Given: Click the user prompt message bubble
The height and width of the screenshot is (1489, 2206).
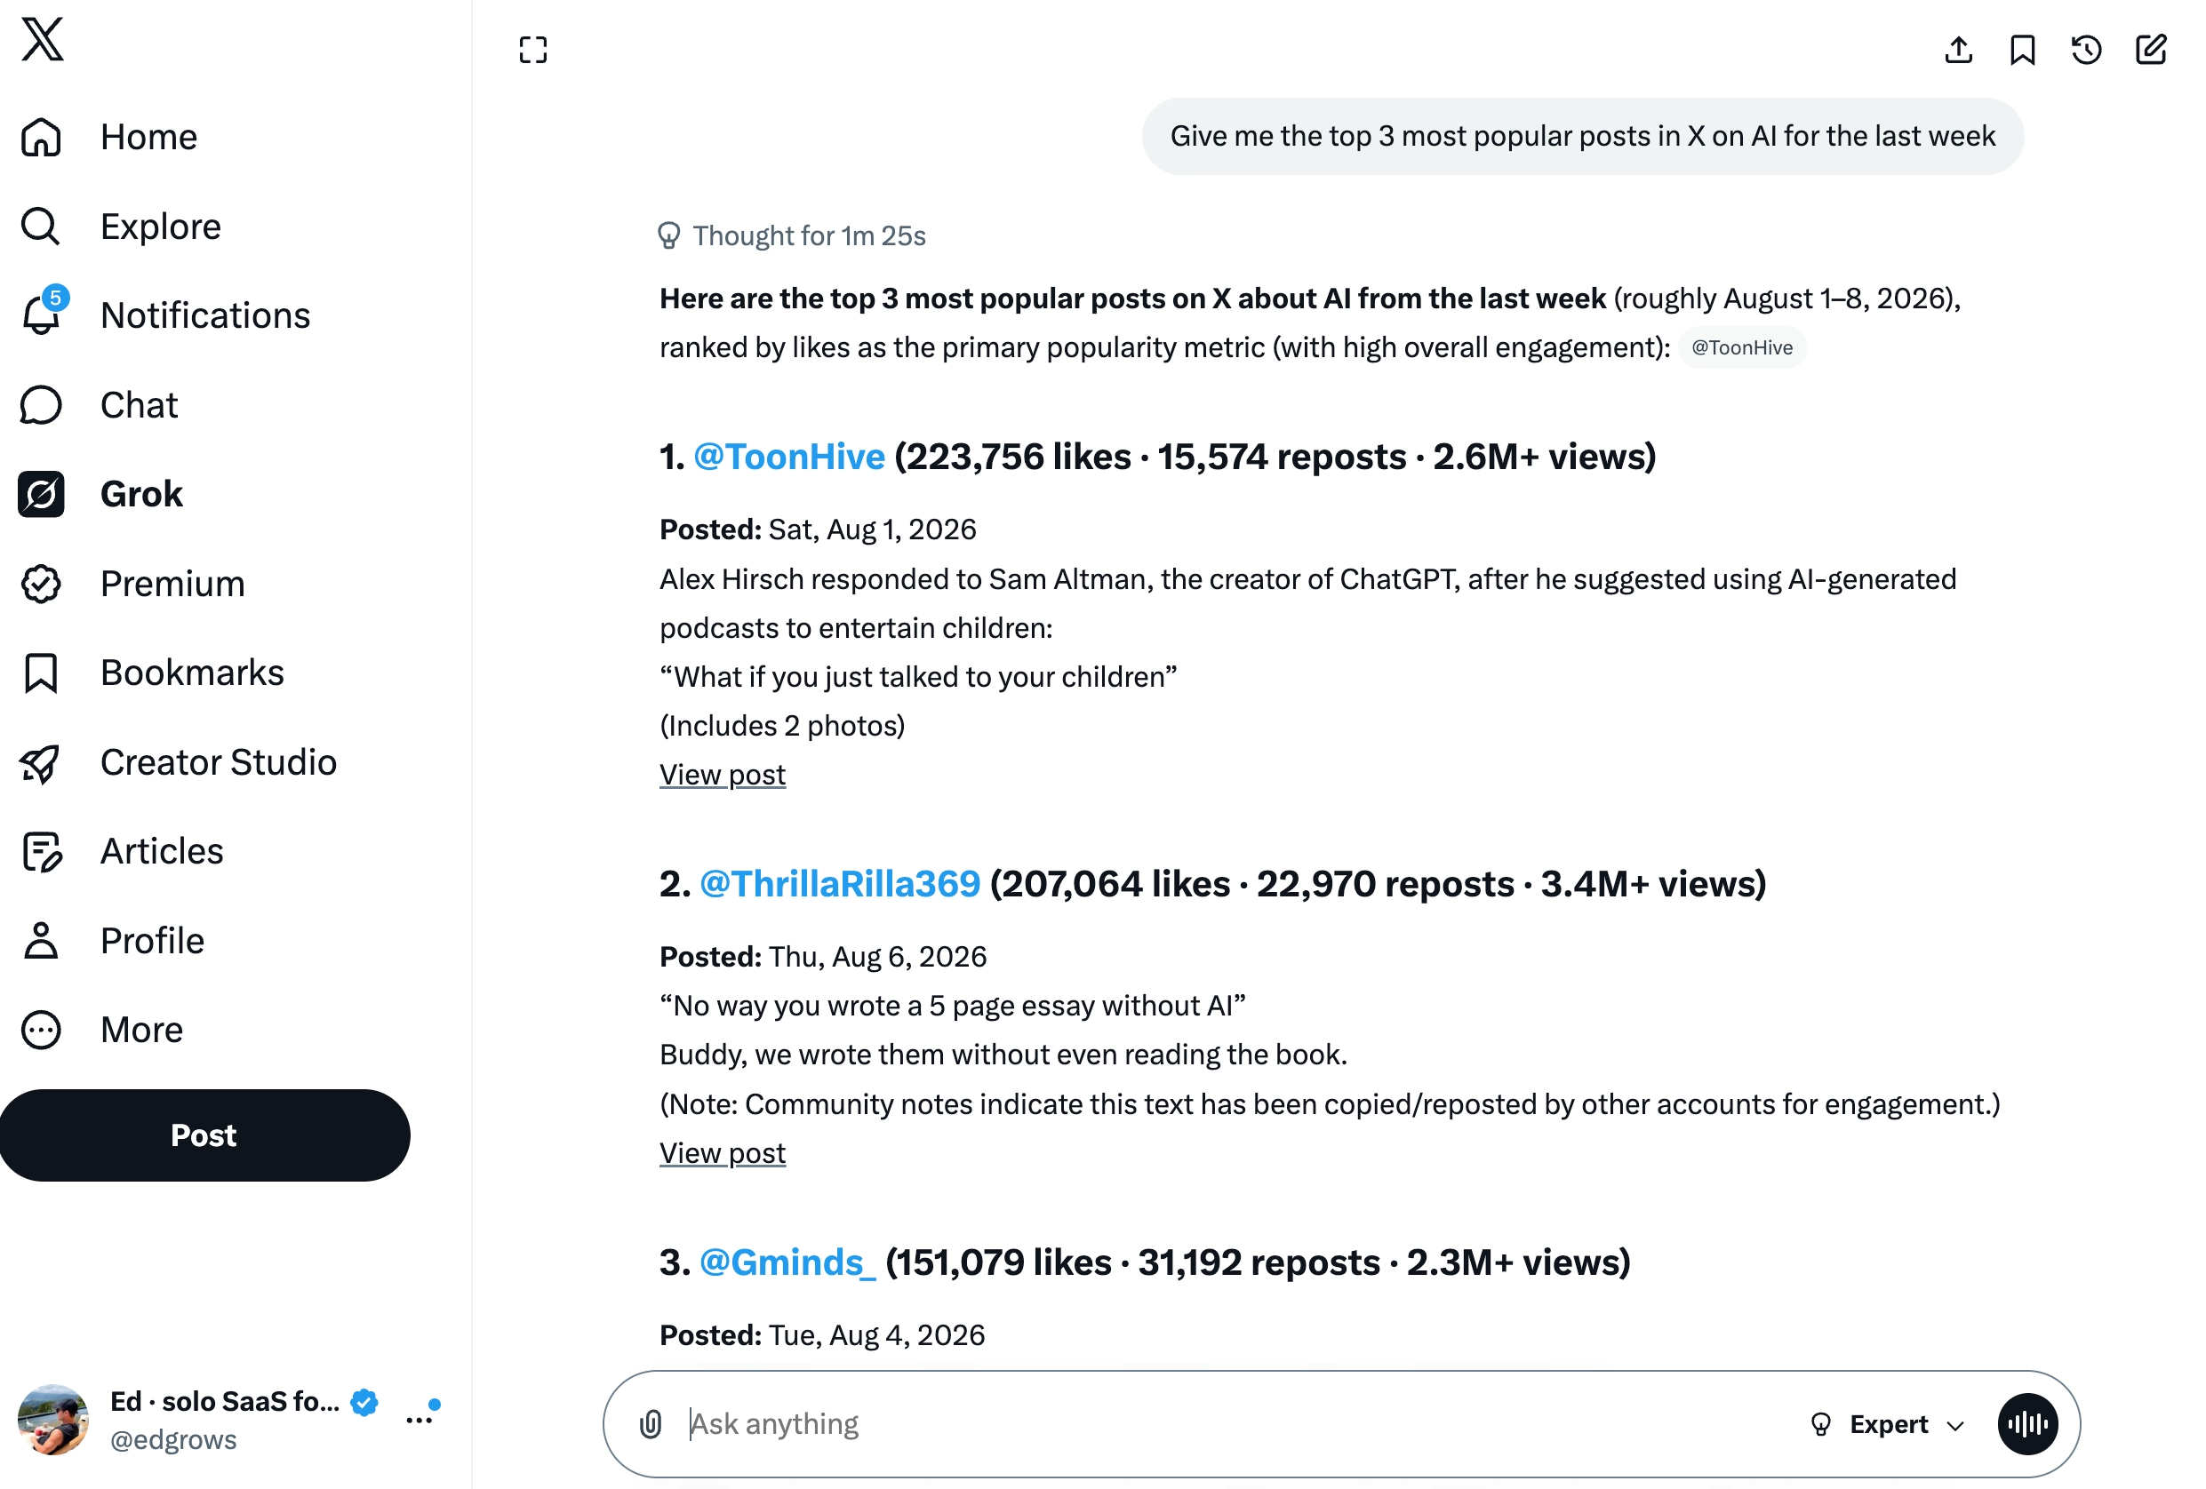Looking at the screenshot, I should [x=1582, y=137].
